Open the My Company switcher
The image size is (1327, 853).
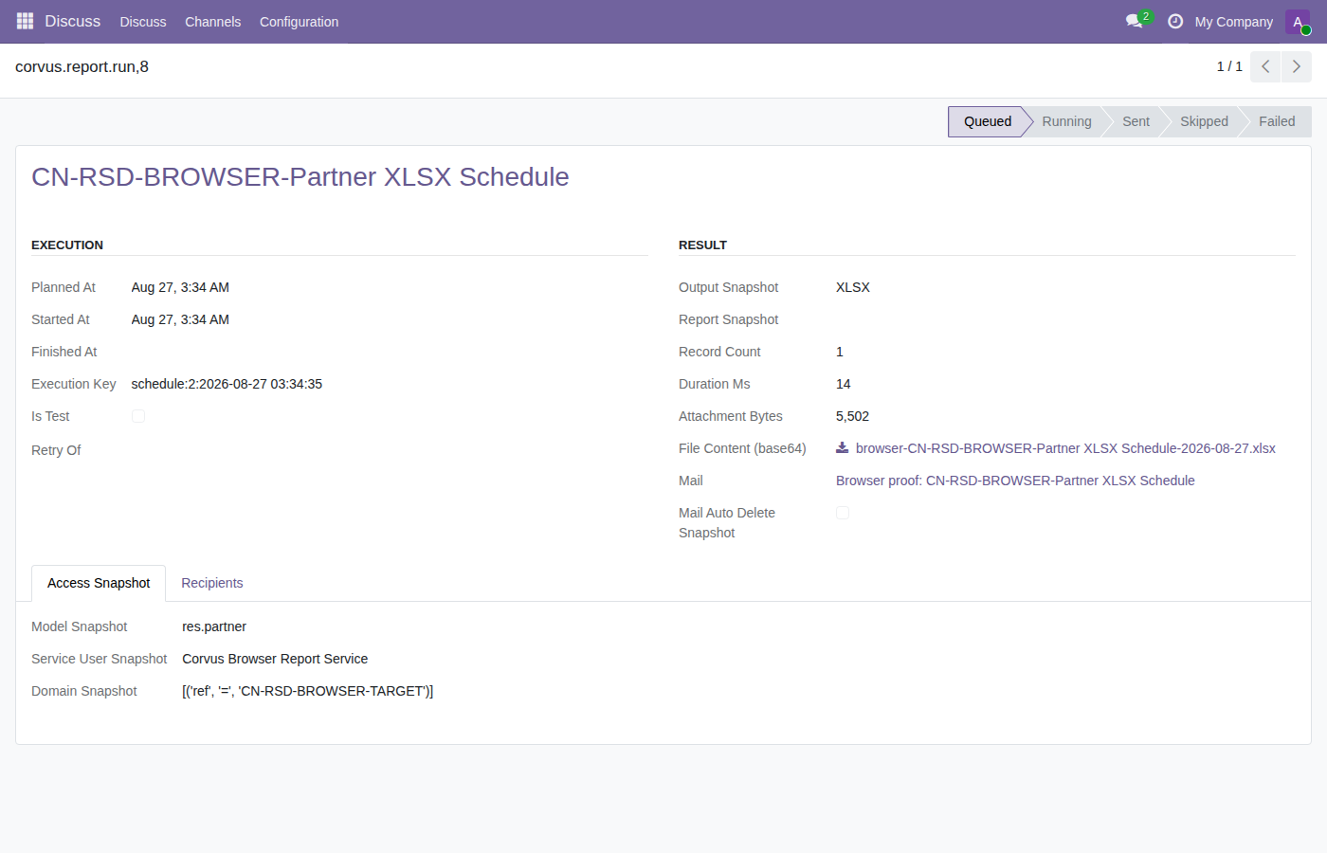1233,22
